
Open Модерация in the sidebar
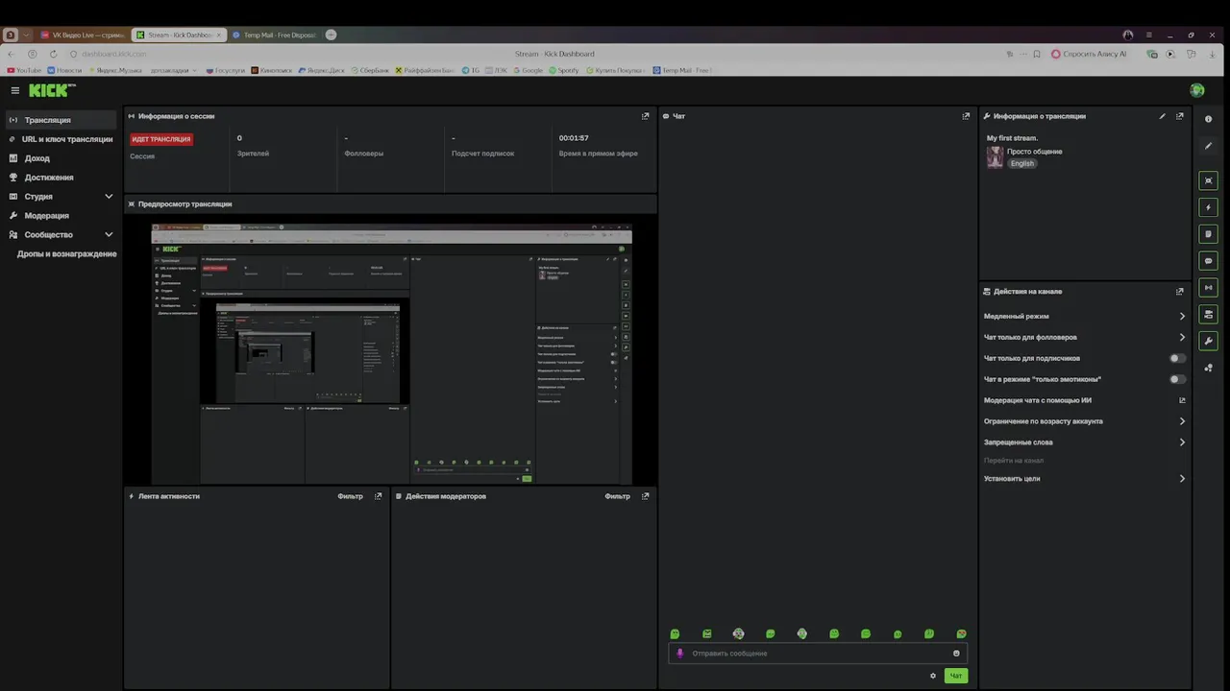pos(61,215)
